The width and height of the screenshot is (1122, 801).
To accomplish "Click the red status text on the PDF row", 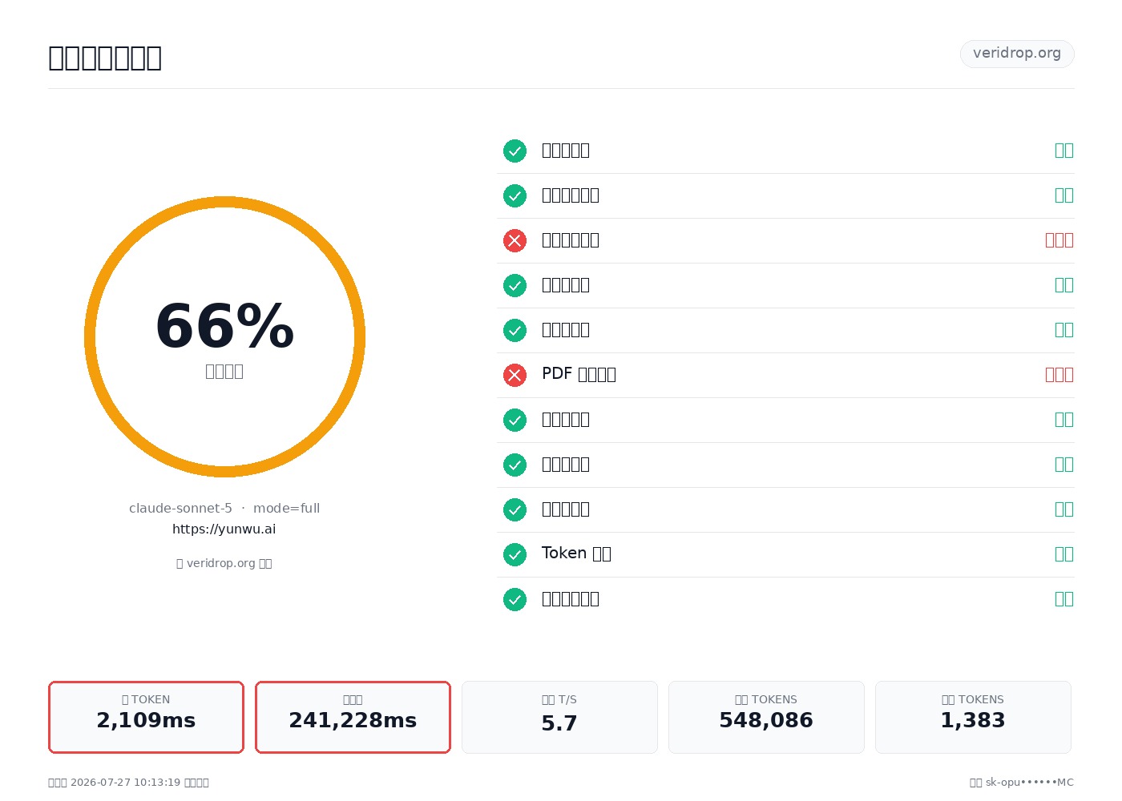I will click(1059, 374).
